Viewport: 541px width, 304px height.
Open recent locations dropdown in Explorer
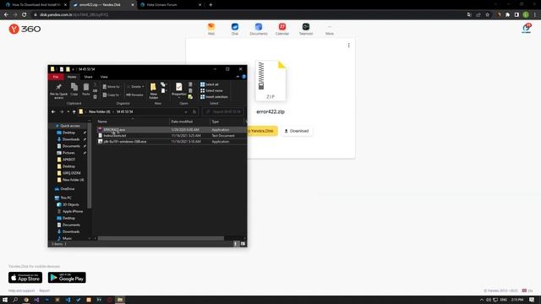[68, 111]
